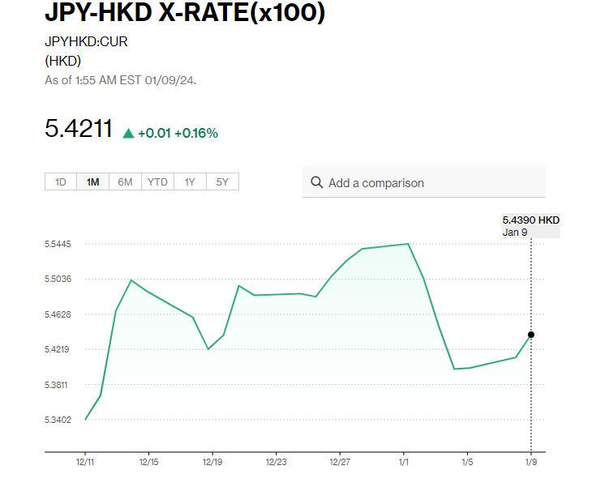Click the JPYHKD:CUR ticker symbol
The image size is (596, 491).
tap(86, 42)
